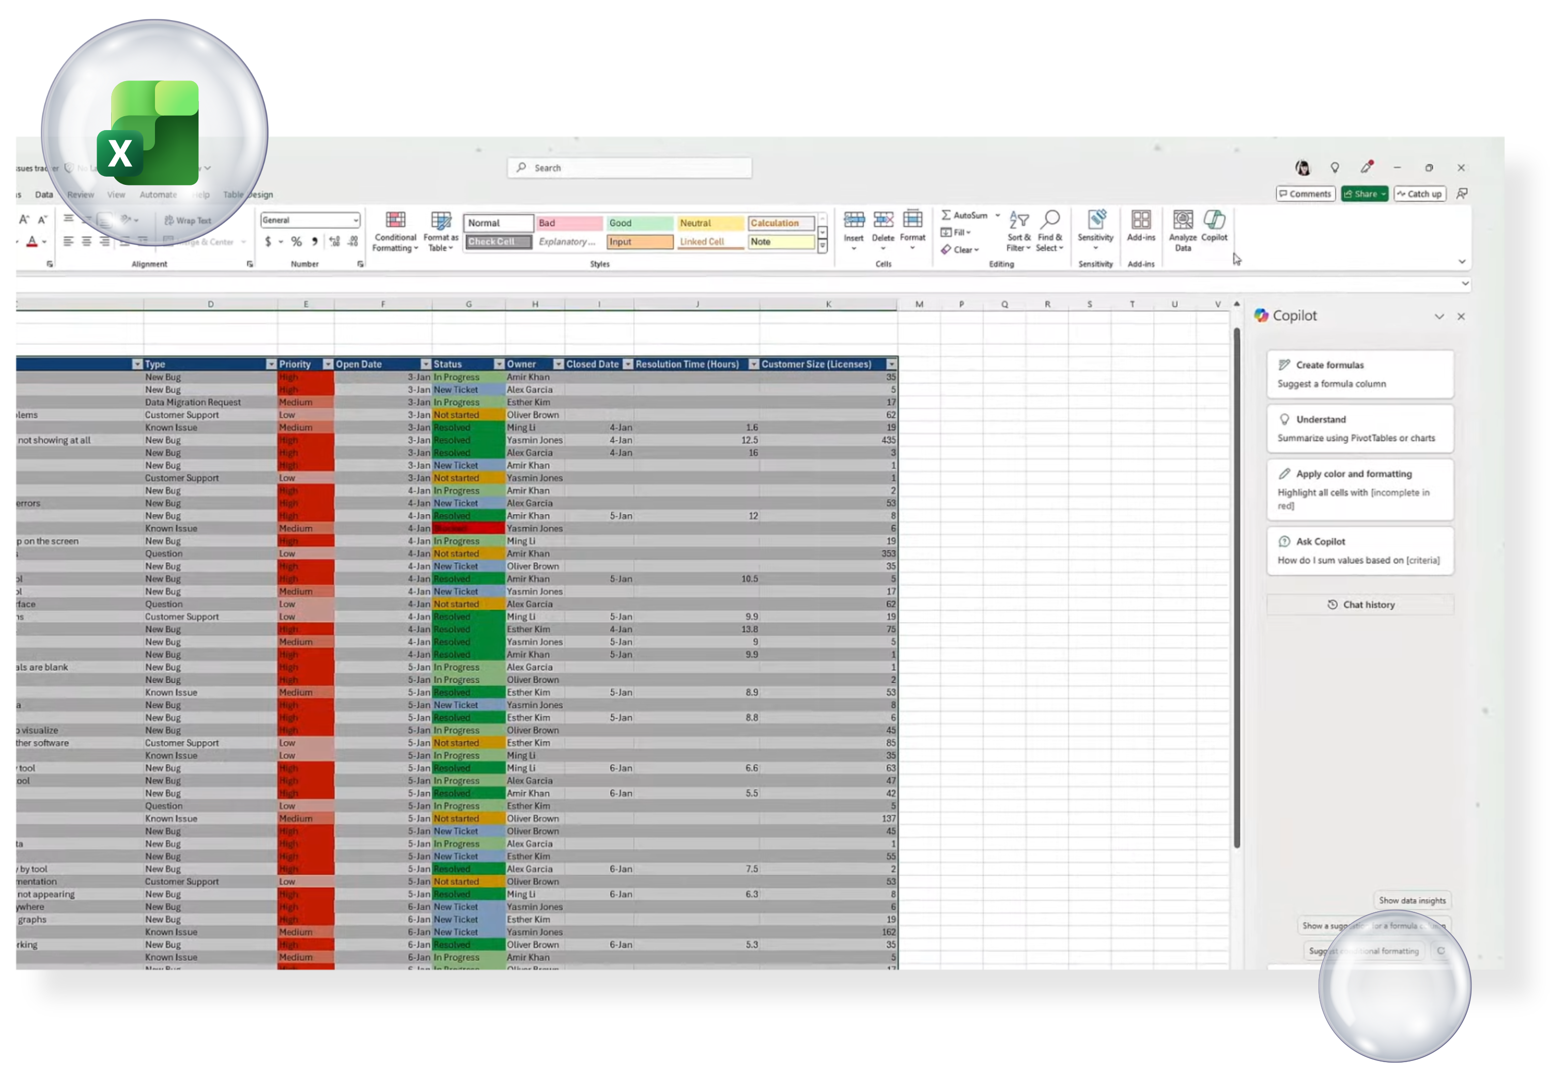Screen dimensions: 1550x1076
Task: Switch to the Data ribbon tab
Action: [x=44, y=195]
